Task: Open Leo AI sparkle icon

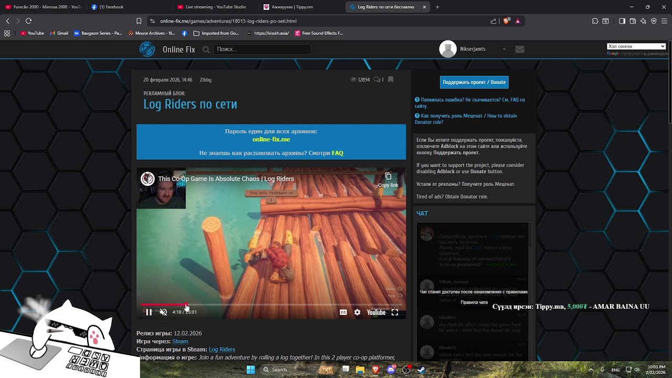Action: pos(643,21)
